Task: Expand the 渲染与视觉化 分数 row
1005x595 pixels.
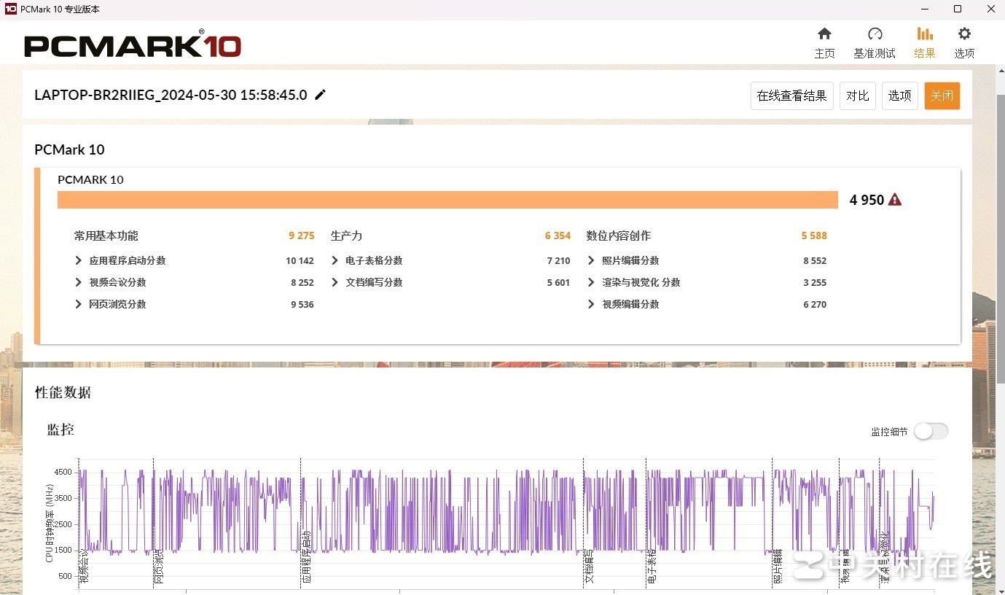Action: pos(591,282)
